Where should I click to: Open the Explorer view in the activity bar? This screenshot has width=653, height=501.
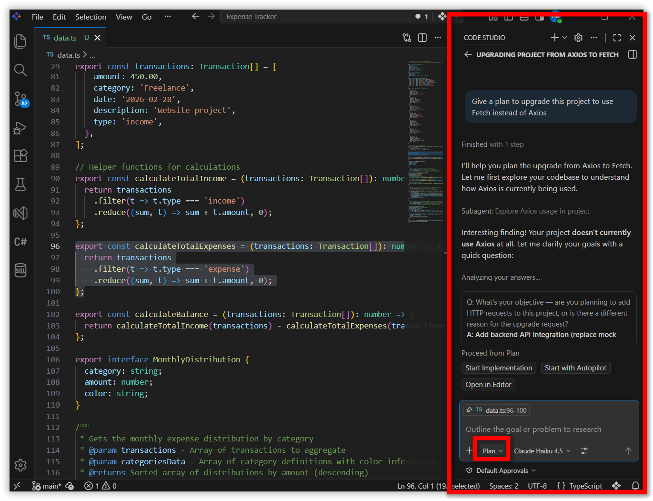20,41
